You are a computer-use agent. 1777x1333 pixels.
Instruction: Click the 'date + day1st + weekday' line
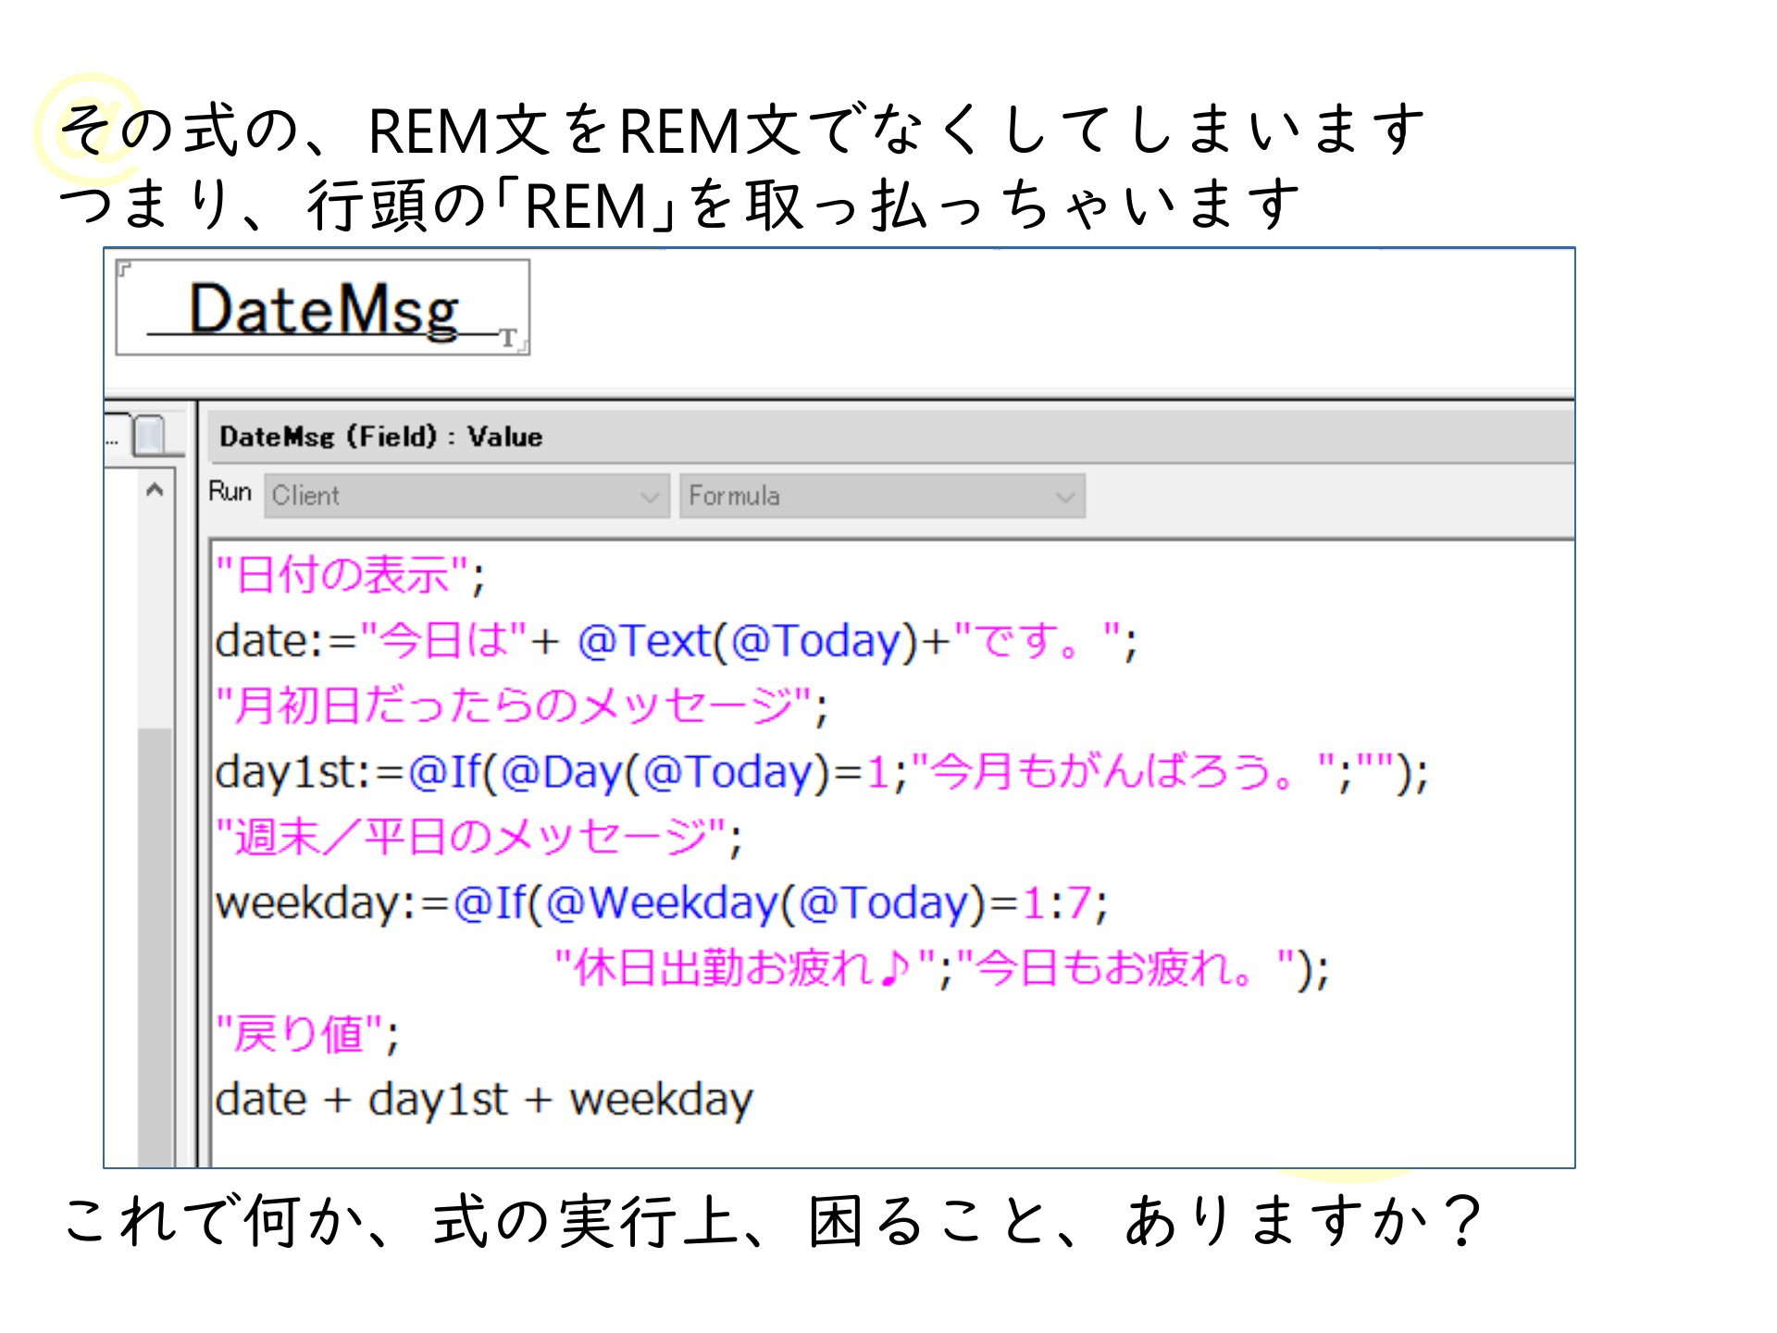[x=484, y=1100]
